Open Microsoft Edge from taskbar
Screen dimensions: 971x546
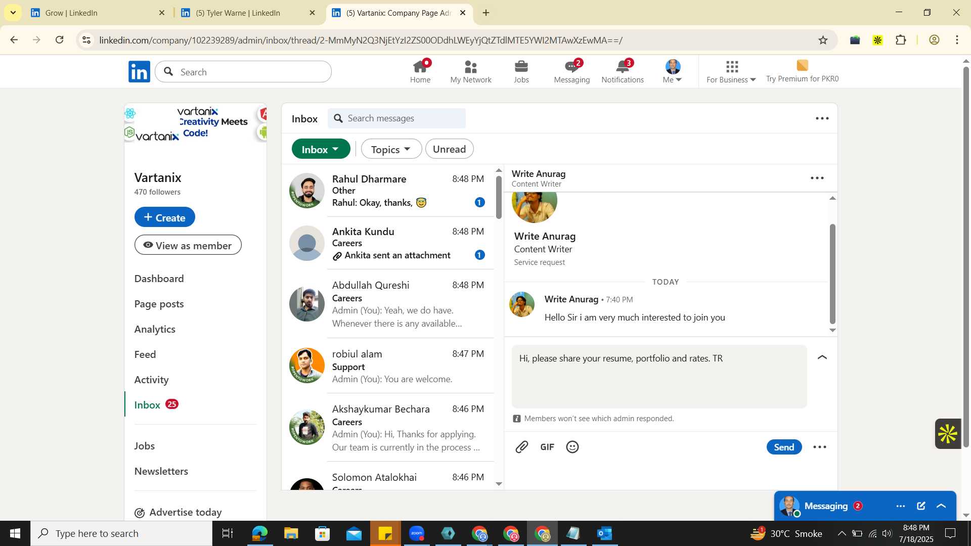pos(259,533)
